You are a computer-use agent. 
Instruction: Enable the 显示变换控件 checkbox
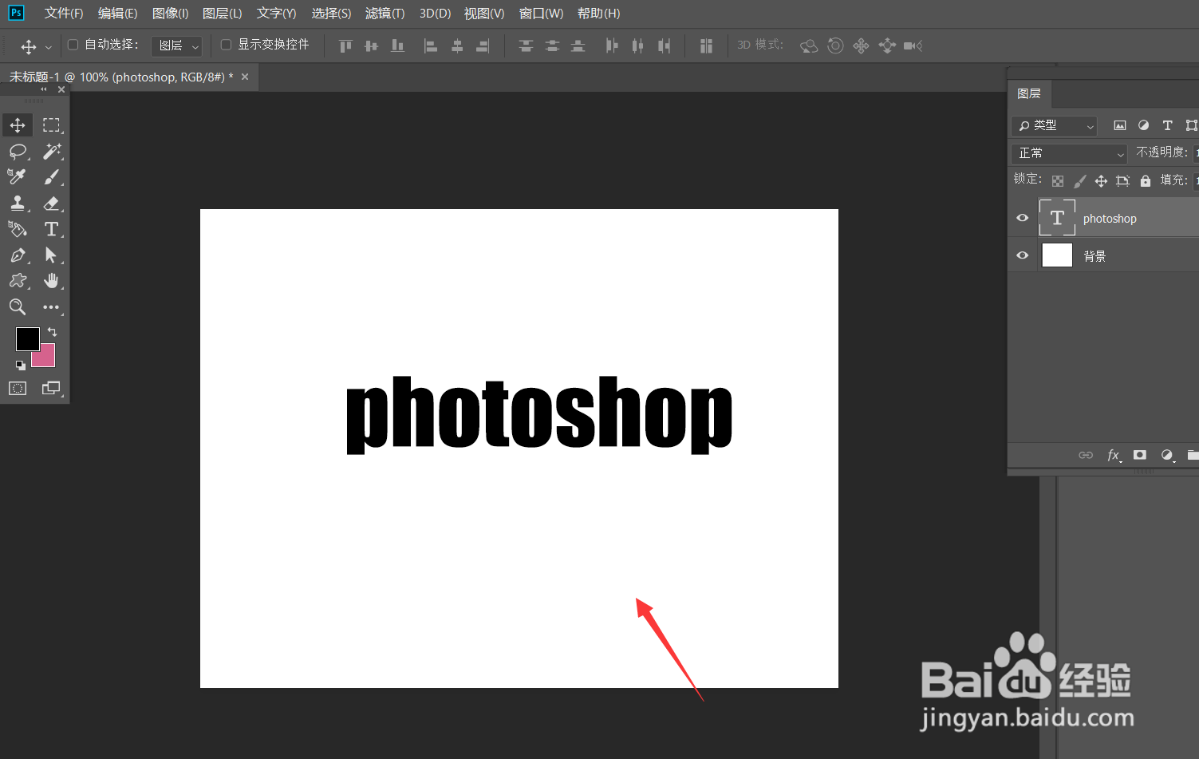[x=227, y=45]
